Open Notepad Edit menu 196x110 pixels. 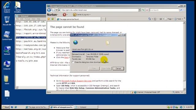pos(22,19)
